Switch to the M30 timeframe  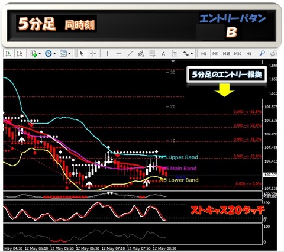coord(238,54)
